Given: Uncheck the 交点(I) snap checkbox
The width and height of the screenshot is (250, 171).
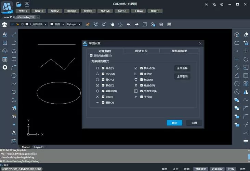Looking at the screenshot, I should pos(103,97).
